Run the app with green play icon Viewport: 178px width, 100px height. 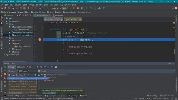[x=60, y=8]
